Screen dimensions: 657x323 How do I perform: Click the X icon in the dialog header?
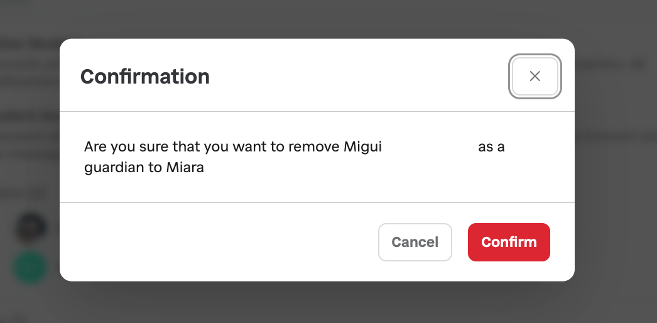(535, 76)
